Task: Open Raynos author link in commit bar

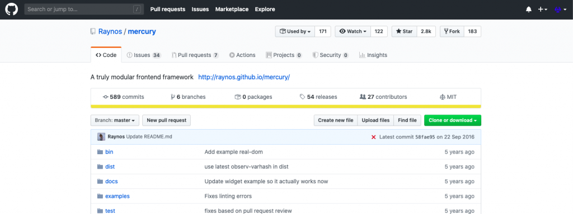Action: (116, 137)
